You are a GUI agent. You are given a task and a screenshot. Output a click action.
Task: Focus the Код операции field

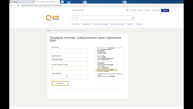pyautogui.click(x=70, y=77)
